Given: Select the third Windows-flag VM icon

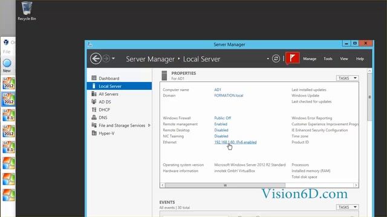Looking at the screenshot, I should [8, 195].
